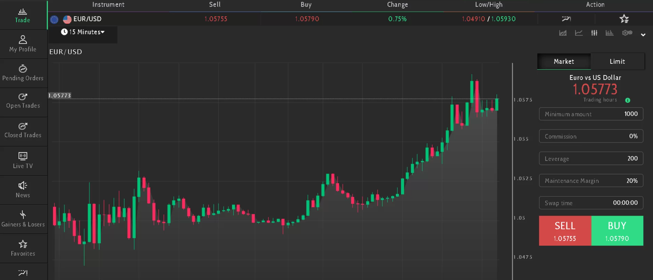The width and height of the screenshot is (653, 280).
Task: Add EUR/USD to favorites star
Action: click(x=624, y=19)
